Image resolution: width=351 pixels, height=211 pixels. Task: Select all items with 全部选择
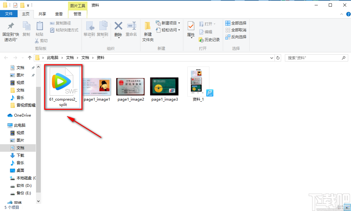(236, 23)
